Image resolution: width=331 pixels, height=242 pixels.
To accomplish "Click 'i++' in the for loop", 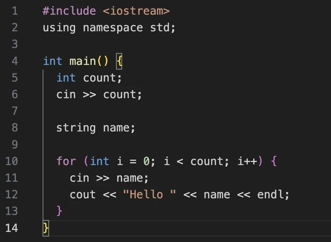I will pos(247,161).
